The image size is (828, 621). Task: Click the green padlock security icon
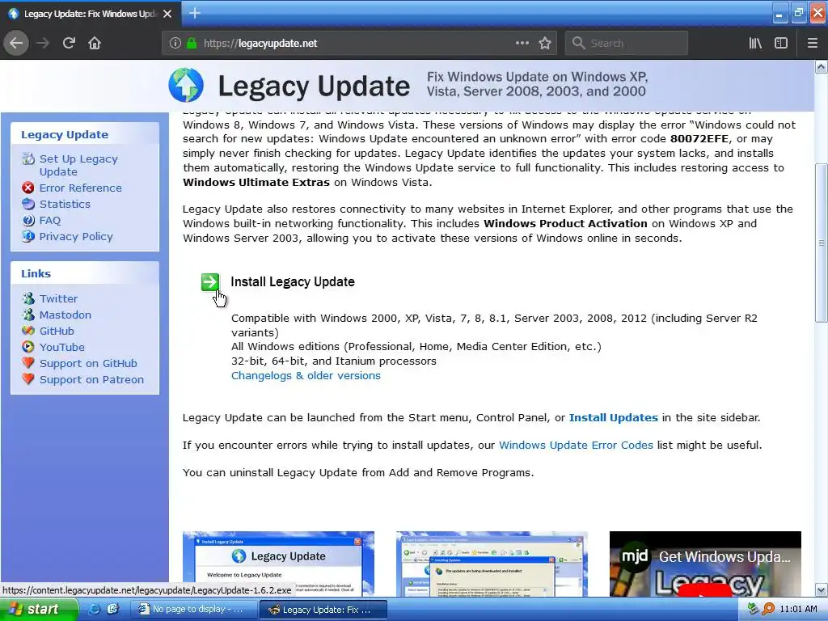[192, 44]
